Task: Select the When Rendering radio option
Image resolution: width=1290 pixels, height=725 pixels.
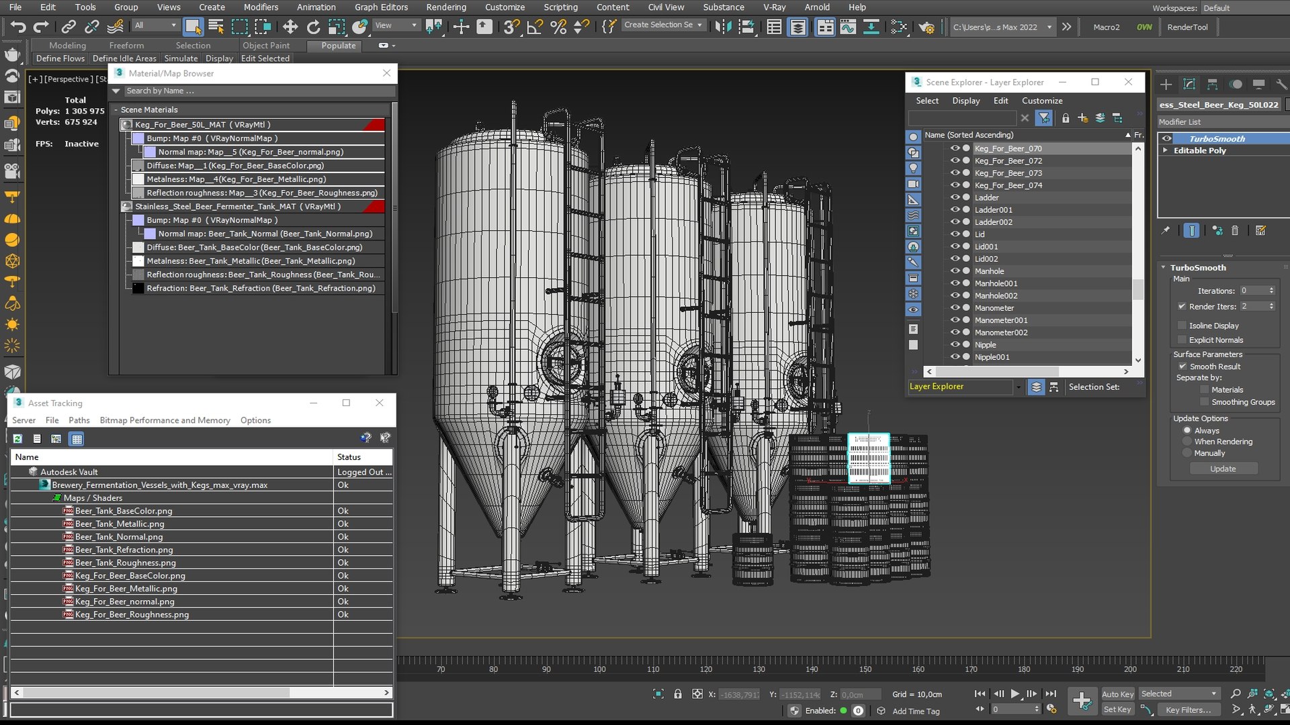Action: coord(1187,442)
